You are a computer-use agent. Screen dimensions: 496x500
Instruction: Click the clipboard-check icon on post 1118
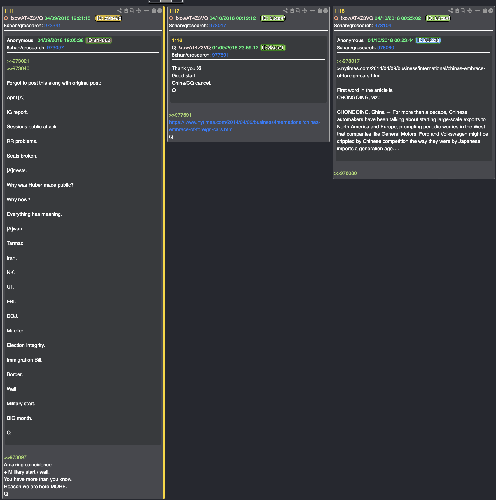pyautogui.click(x=457, y=11)
